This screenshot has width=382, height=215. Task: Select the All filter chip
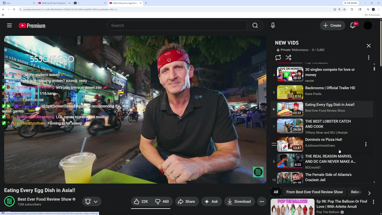[276, 192]
